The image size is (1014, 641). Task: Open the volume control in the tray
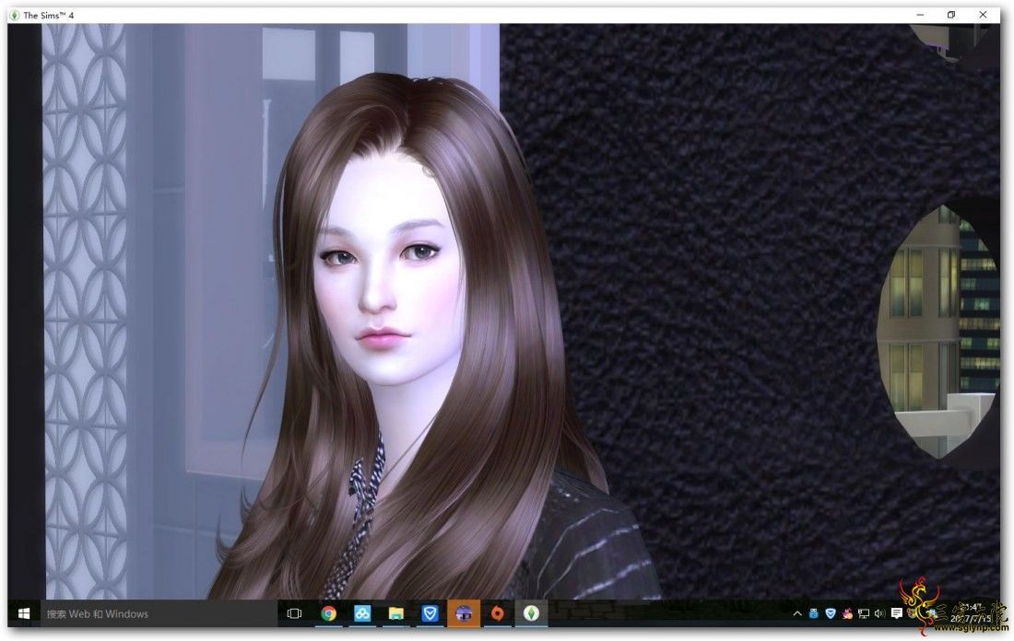tap(879, 614)
